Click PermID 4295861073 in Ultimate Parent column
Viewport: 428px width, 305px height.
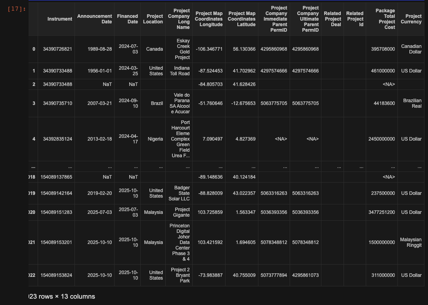[306, 275]
